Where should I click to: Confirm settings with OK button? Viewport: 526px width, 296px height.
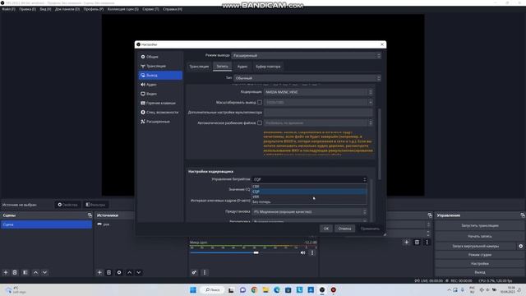coord(326,229)
